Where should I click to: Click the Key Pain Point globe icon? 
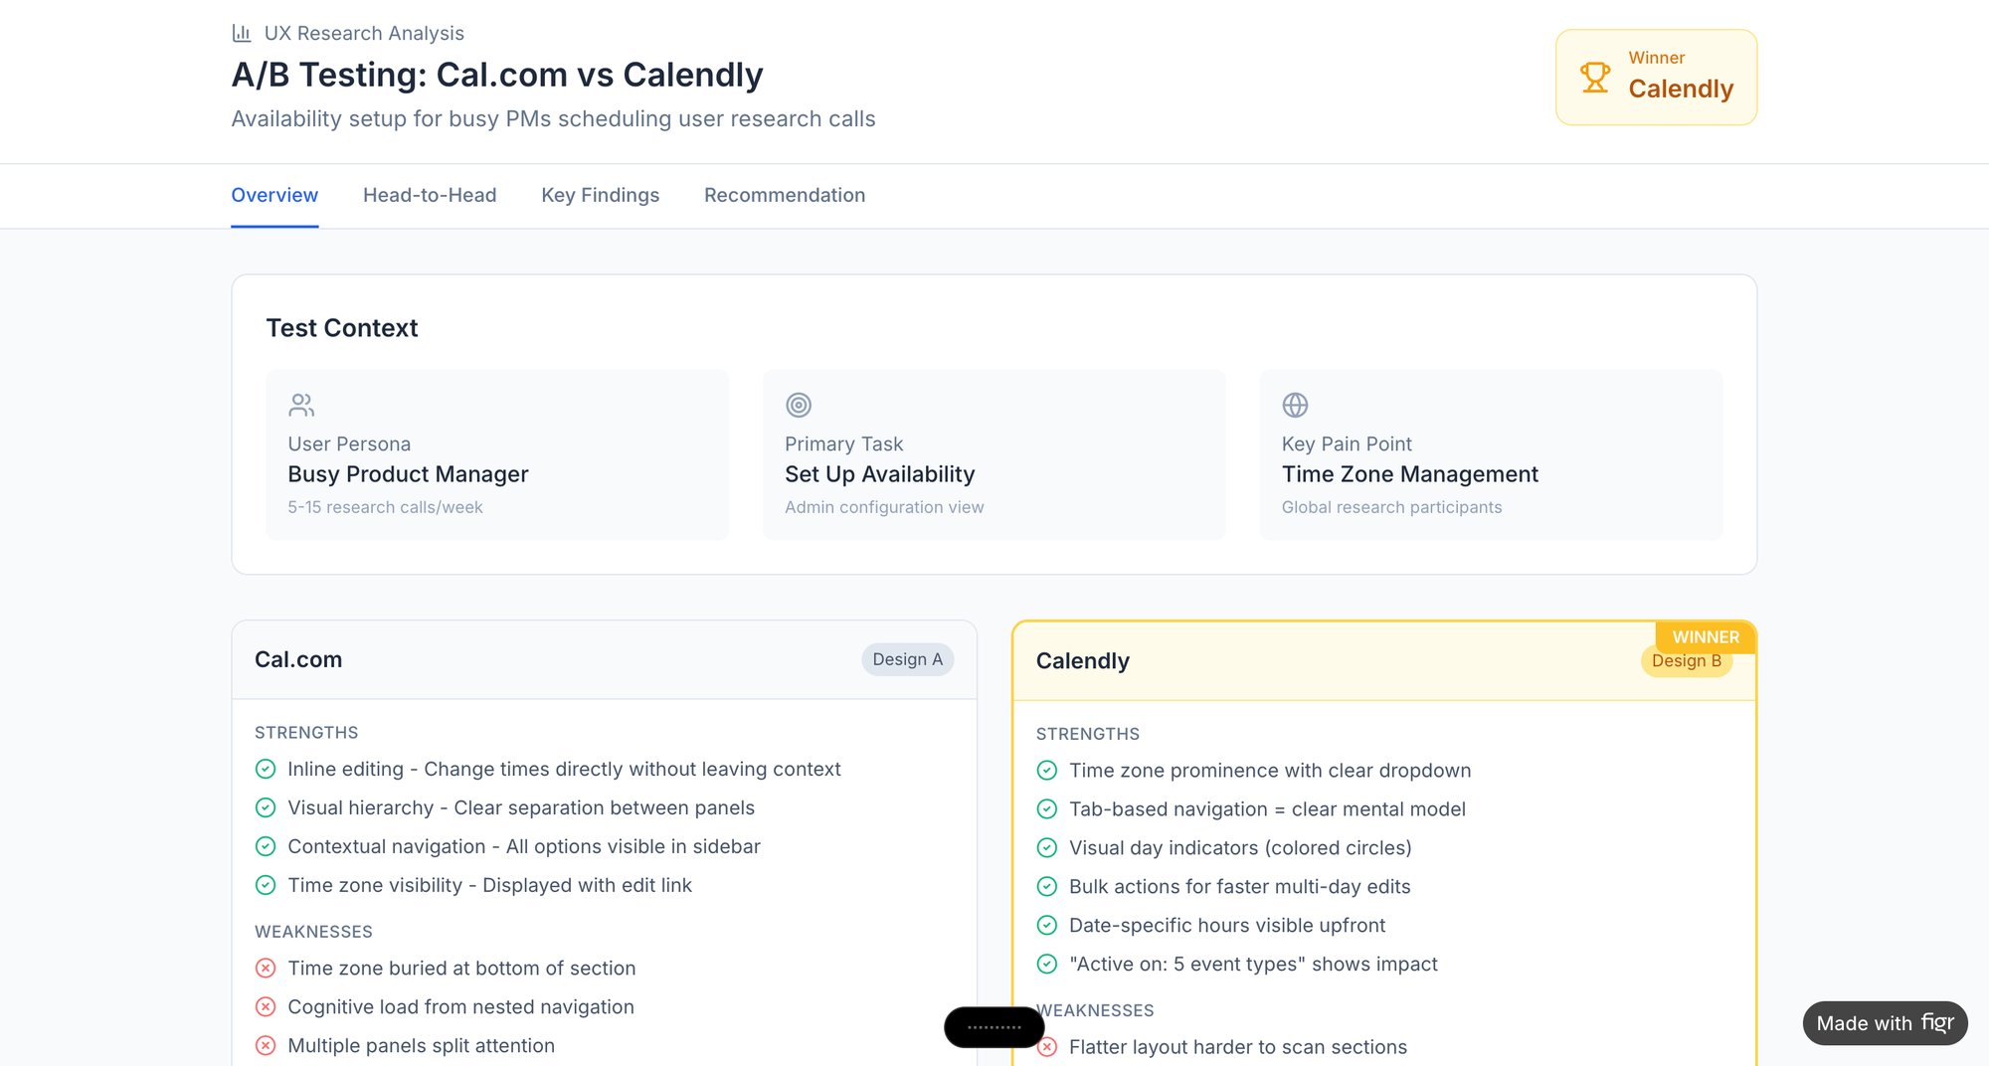tap(1295, 405)
